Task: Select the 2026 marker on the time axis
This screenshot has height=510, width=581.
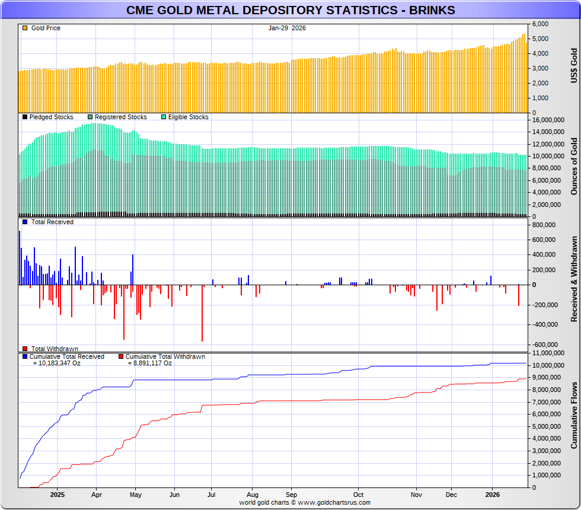Action: (x=492, y=494)
